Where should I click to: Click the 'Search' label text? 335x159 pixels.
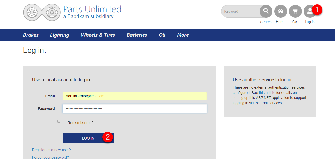coord(266,22)
